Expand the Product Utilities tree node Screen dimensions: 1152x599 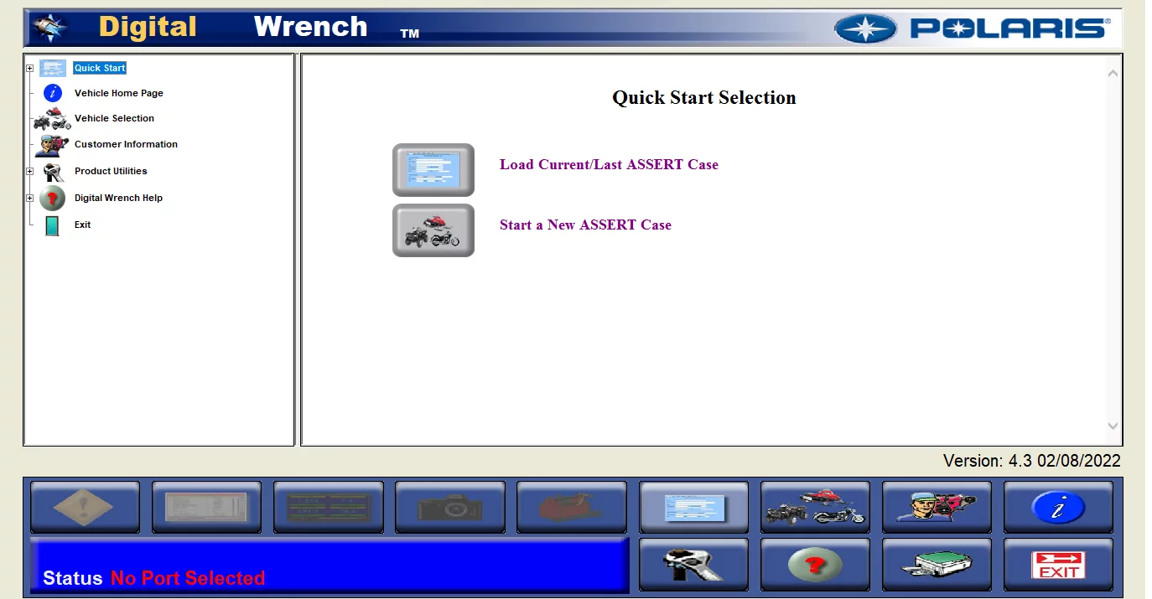coord(30,172)
